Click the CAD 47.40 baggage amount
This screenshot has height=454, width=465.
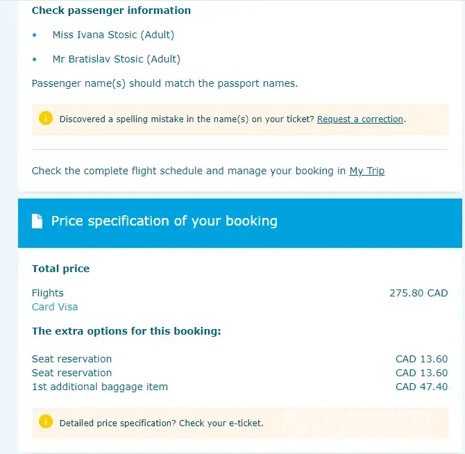click(421, 387)
